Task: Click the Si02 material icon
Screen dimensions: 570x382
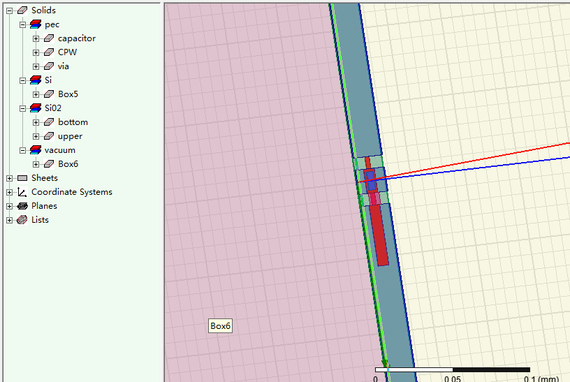Action: 36,108
